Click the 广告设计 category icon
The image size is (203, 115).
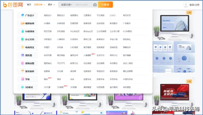(23, 15)
